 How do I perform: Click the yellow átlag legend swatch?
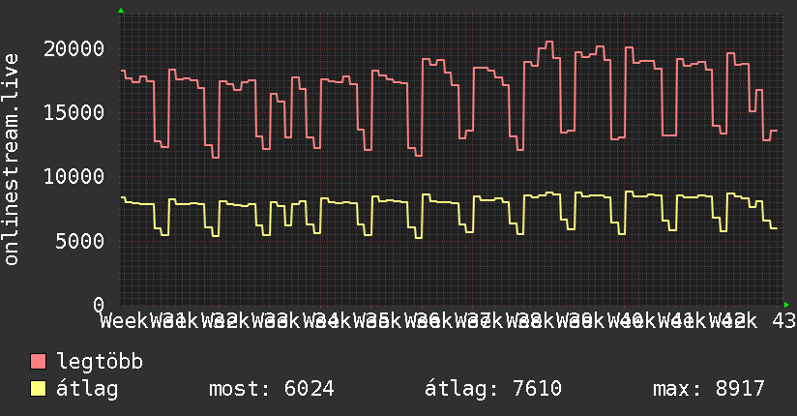(38, 389)
